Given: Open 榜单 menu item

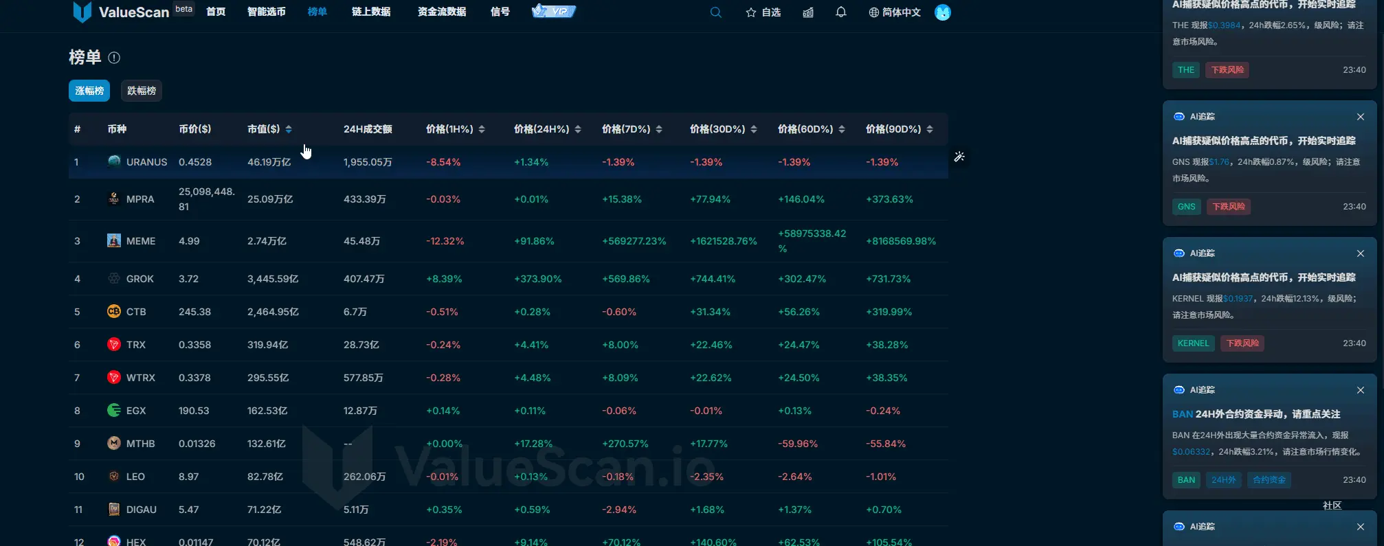Looking at the screenshot, I should click(x=317, y=12).
